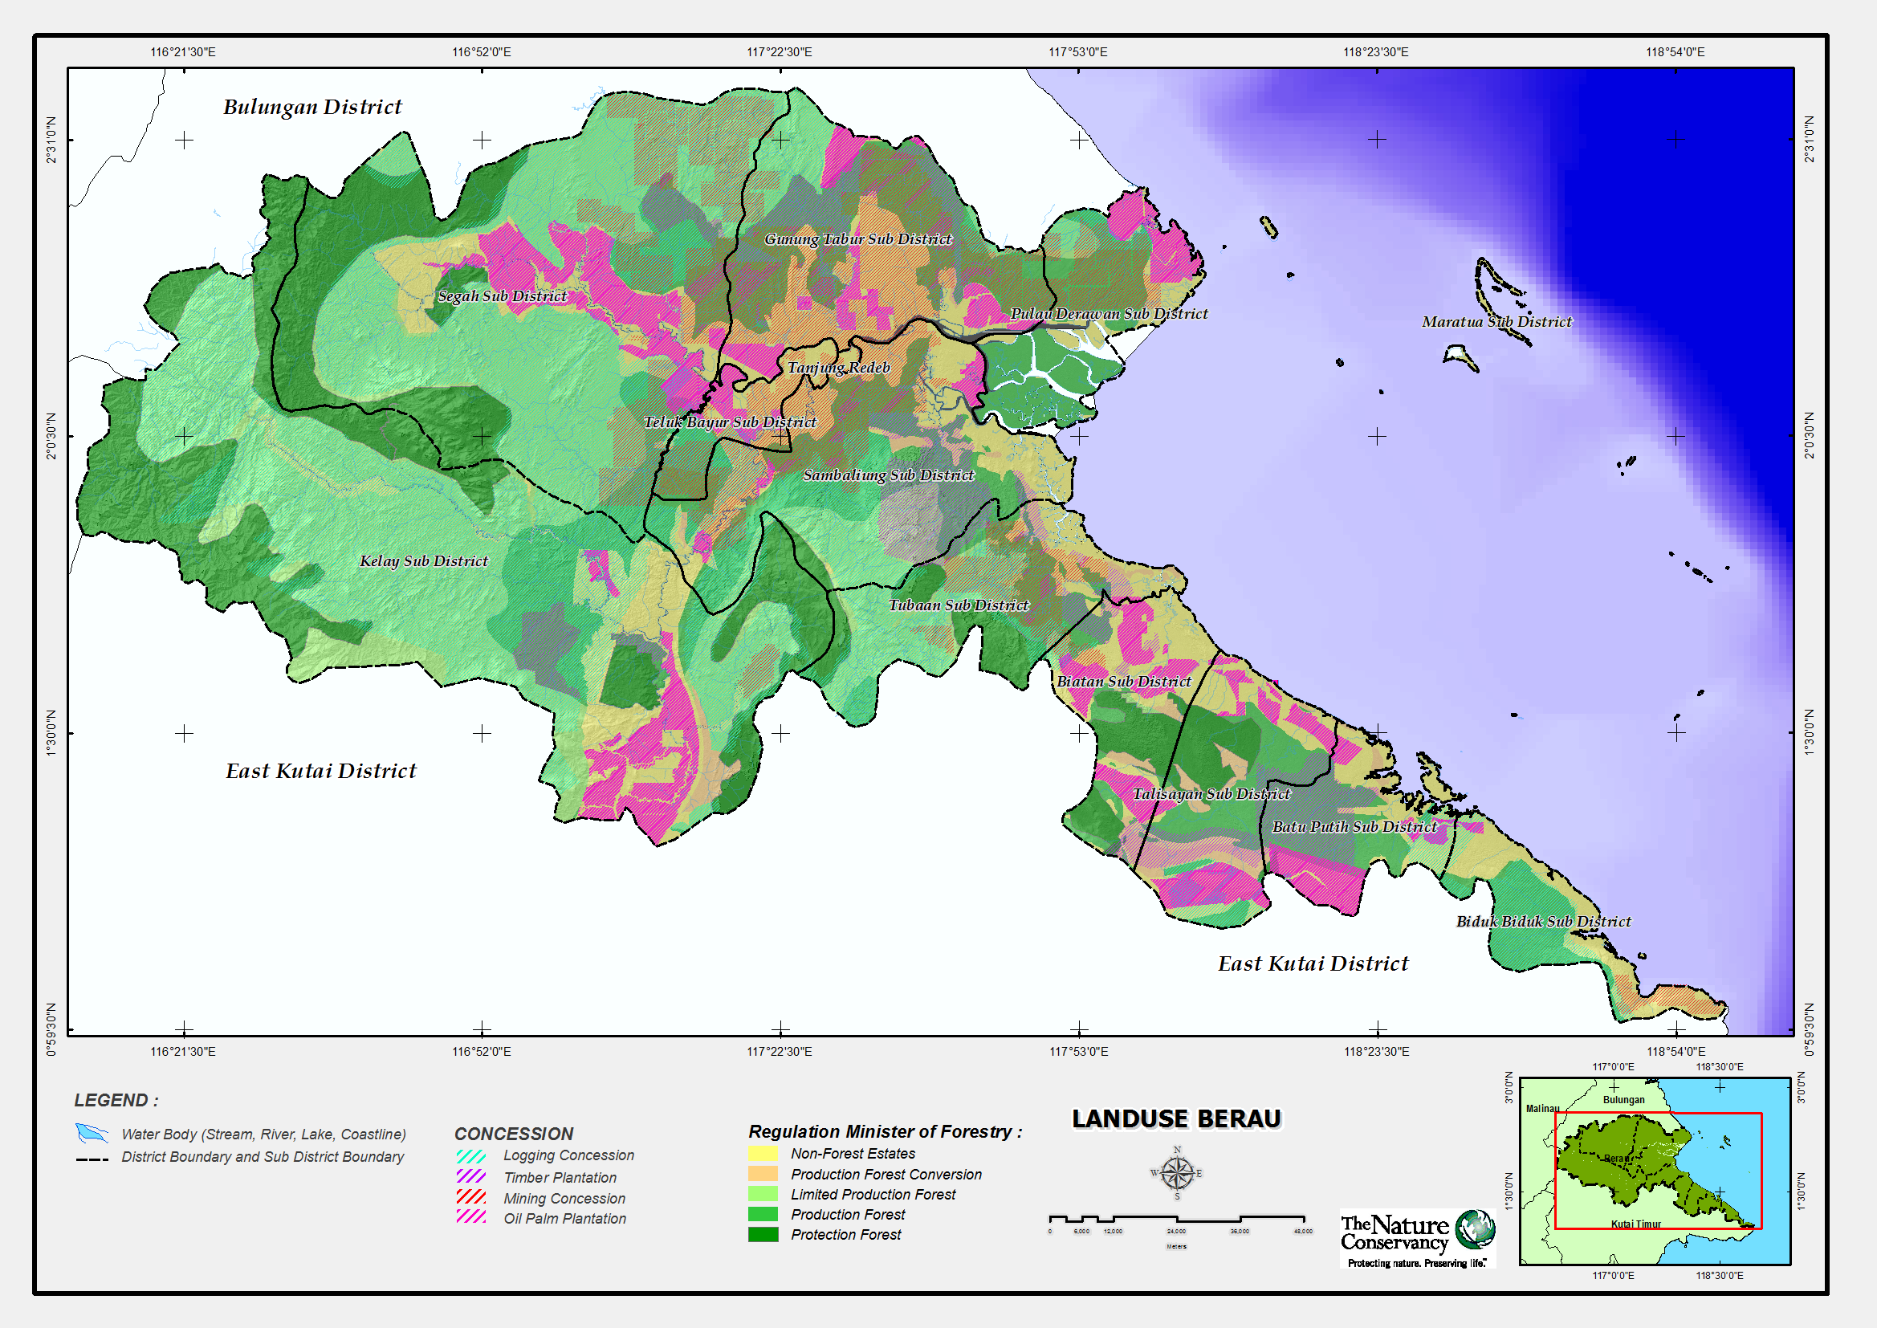Click the Water Body legend symbol
The image size is (1877, 1328).
(92, 1134)
